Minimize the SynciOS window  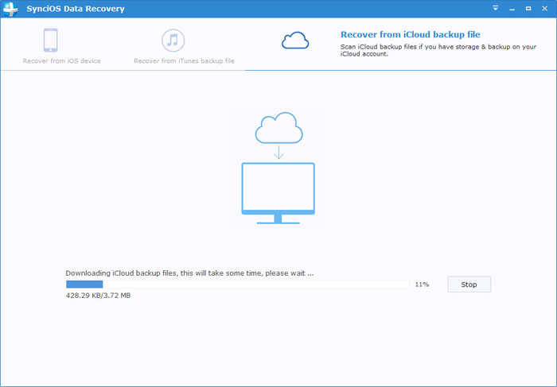click(x=512, y=9)
